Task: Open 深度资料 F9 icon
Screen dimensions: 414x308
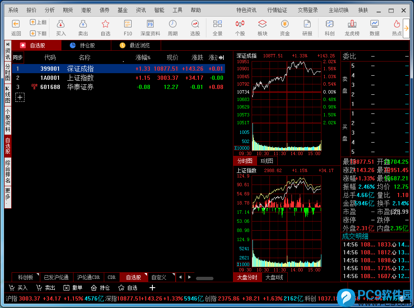Action: 150,24
